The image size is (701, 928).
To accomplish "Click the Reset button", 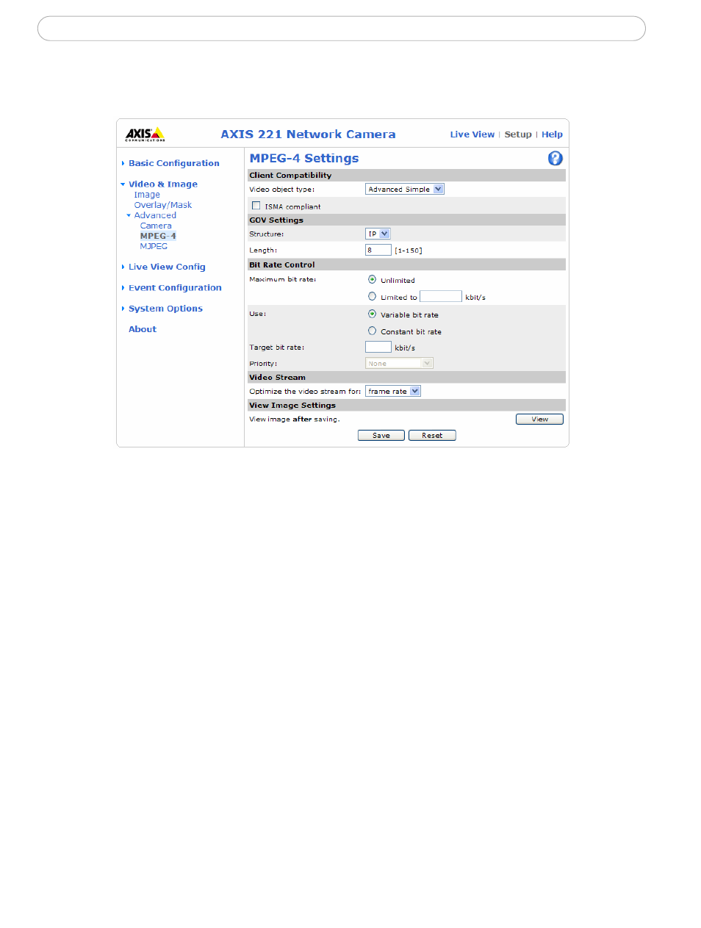I will click(x=432, y=435).
